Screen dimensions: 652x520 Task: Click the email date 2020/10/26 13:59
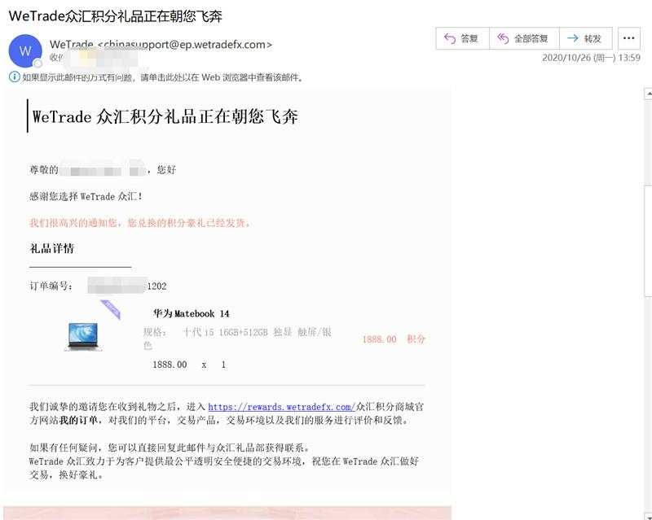[x=591, y=58]
